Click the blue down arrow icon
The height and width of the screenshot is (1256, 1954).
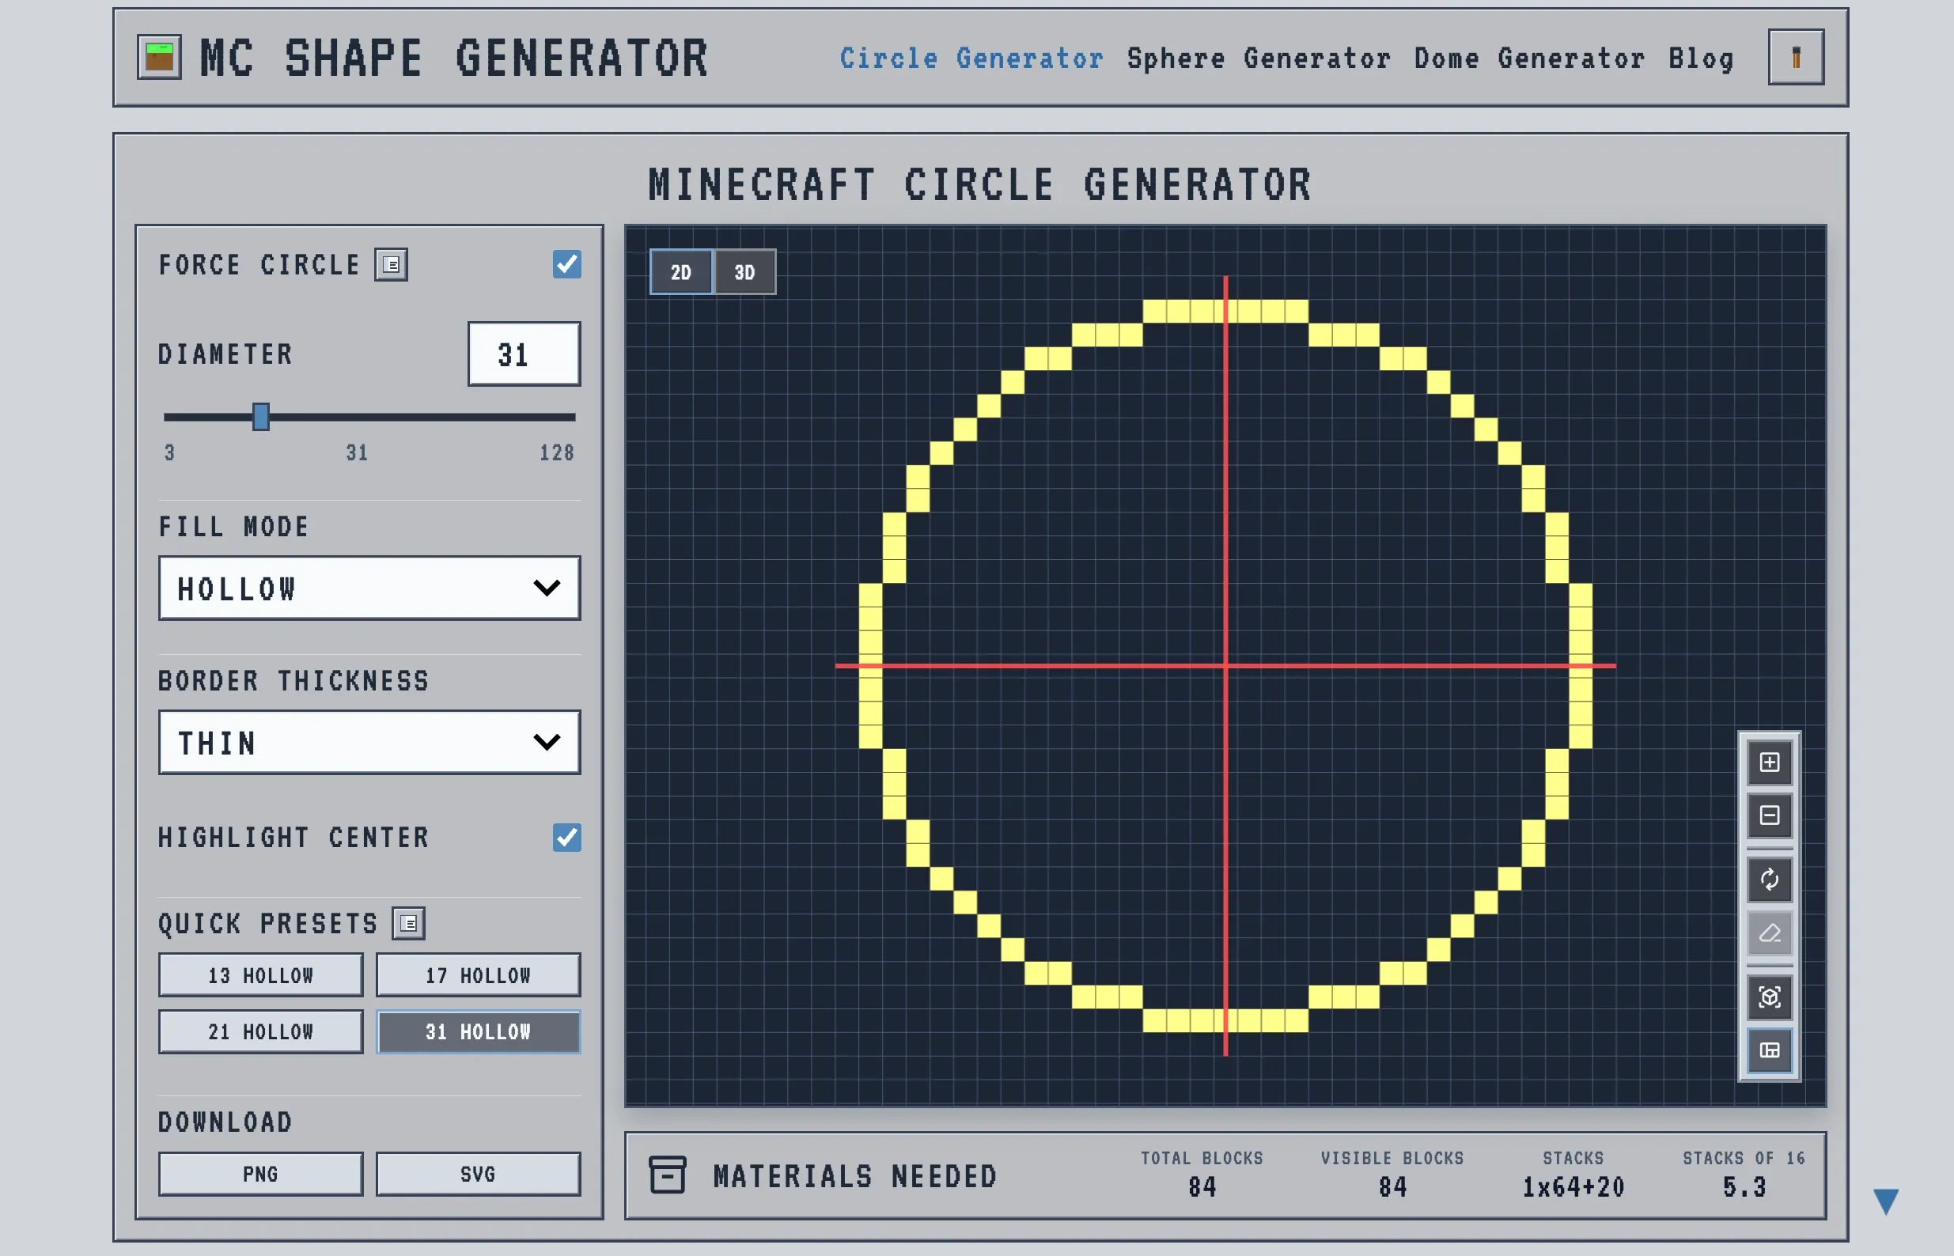(1886, 1201)
